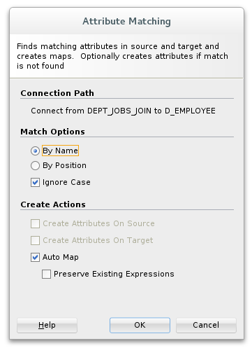Uncheck the Auto Map checkbox
252x348 pixels.
tap(35, 257)
